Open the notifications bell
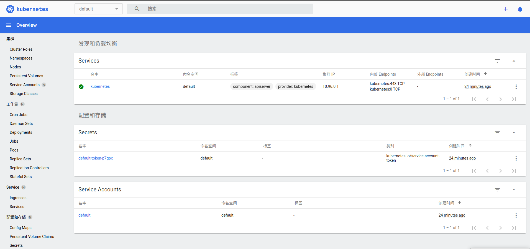This screenshot has width=530, height=249. pos(520,9)
